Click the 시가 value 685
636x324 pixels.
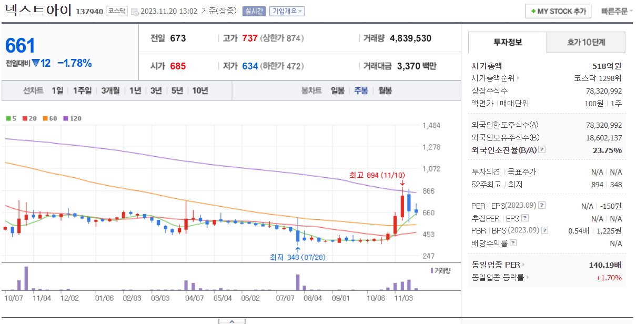click(178, 66)
